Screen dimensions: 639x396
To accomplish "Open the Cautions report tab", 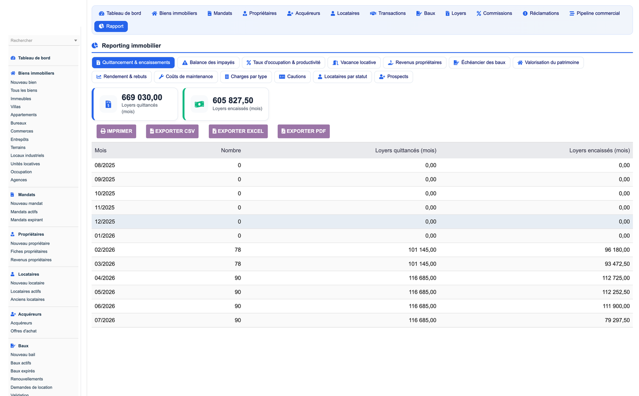I will (x=293, y=77).
